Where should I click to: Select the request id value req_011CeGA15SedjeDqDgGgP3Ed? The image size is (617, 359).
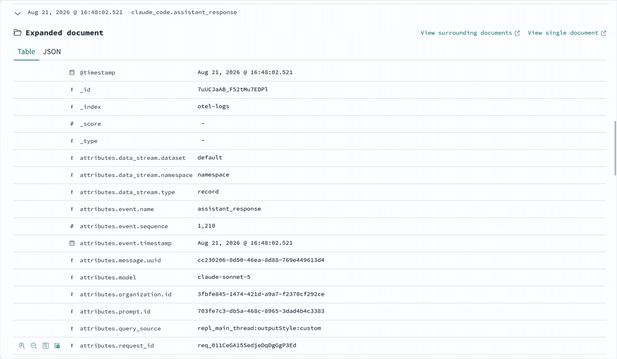(247, 345)
